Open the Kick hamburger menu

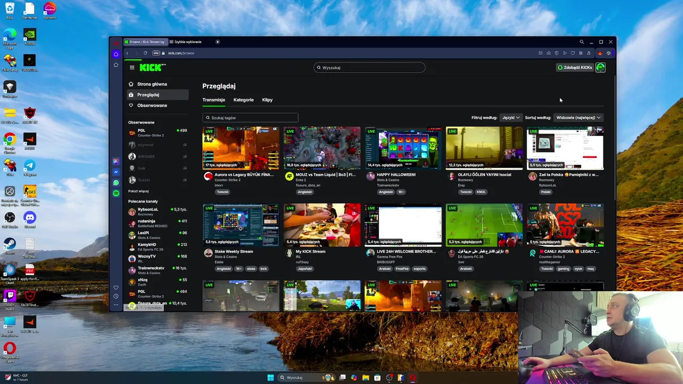(x=132, y=67)
